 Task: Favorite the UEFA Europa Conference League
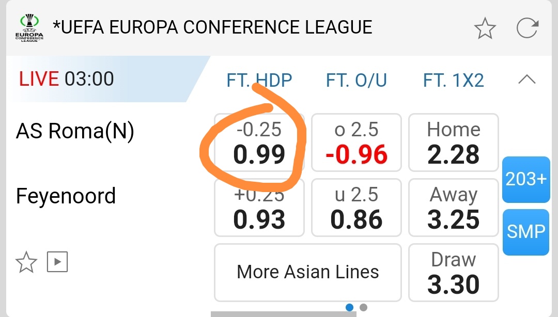coord(485,28)
